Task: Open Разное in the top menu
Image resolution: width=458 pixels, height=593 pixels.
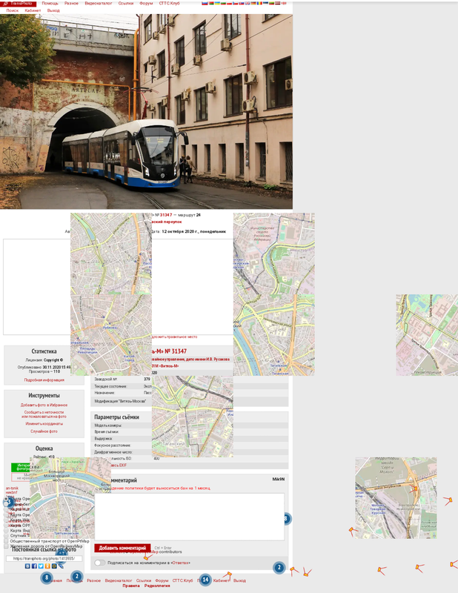Action: [71, 3]
